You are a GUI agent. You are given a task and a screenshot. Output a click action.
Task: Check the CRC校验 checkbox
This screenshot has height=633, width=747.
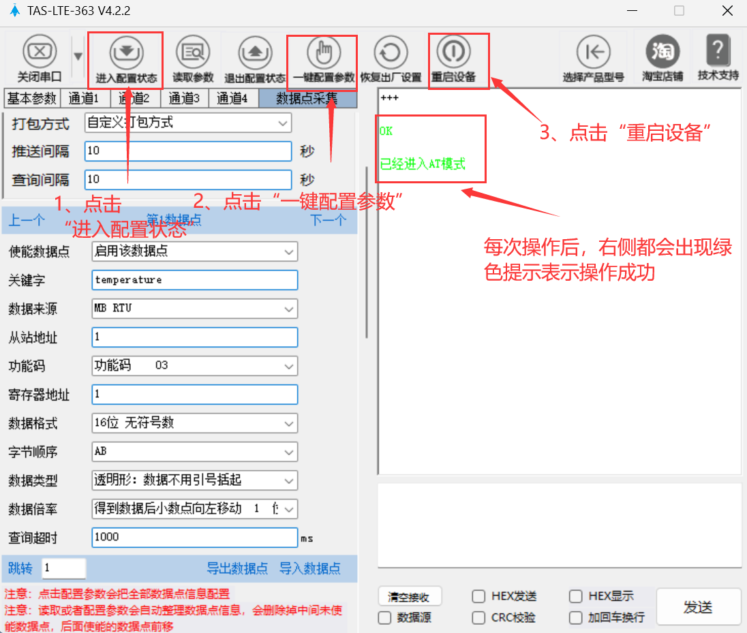point(479,618)
